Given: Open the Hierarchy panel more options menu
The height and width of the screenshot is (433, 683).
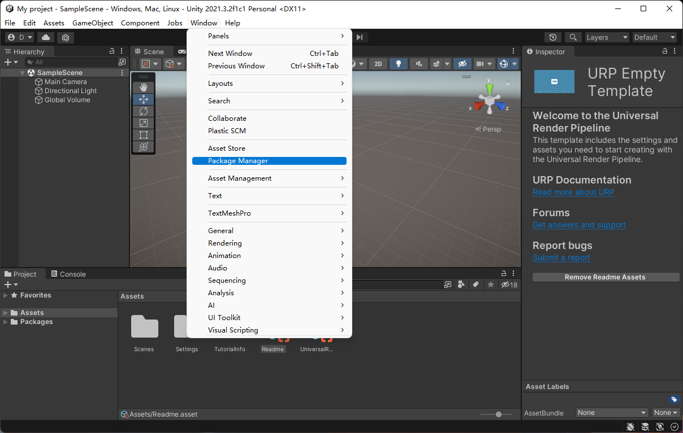Looking at the screenshot, I should 122,51.
